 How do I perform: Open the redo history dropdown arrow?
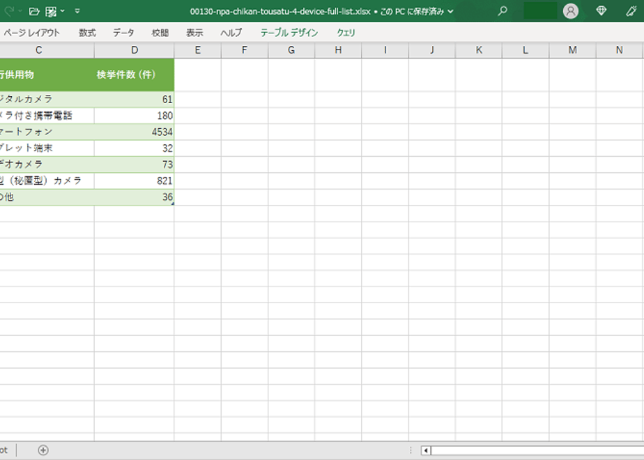click(x=20, y=11)
